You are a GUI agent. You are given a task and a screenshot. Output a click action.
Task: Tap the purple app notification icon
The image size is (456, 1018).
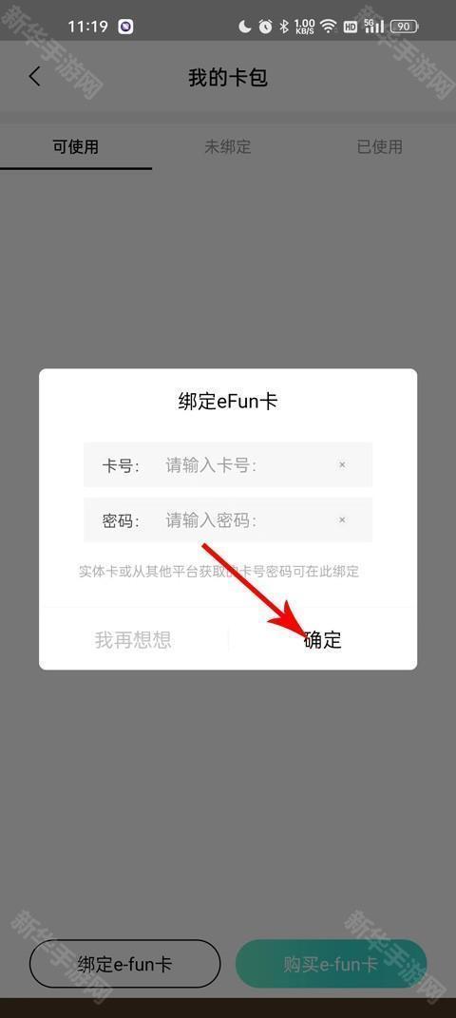coord(125,27)
